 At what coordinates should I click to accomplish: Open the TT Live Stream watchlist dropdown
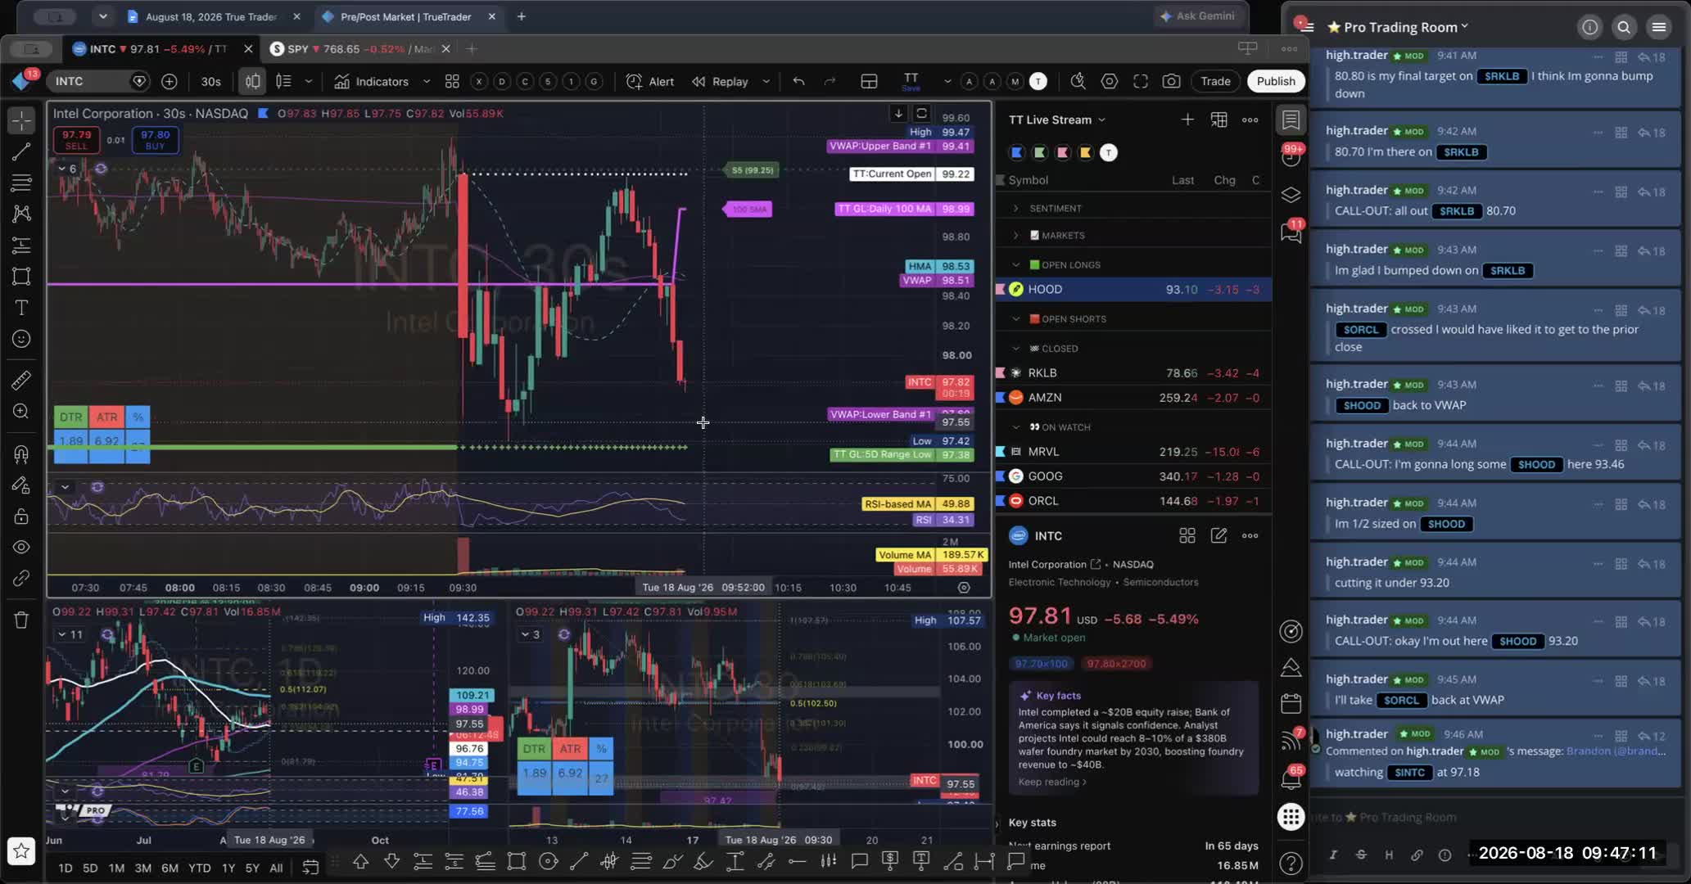1057,120
